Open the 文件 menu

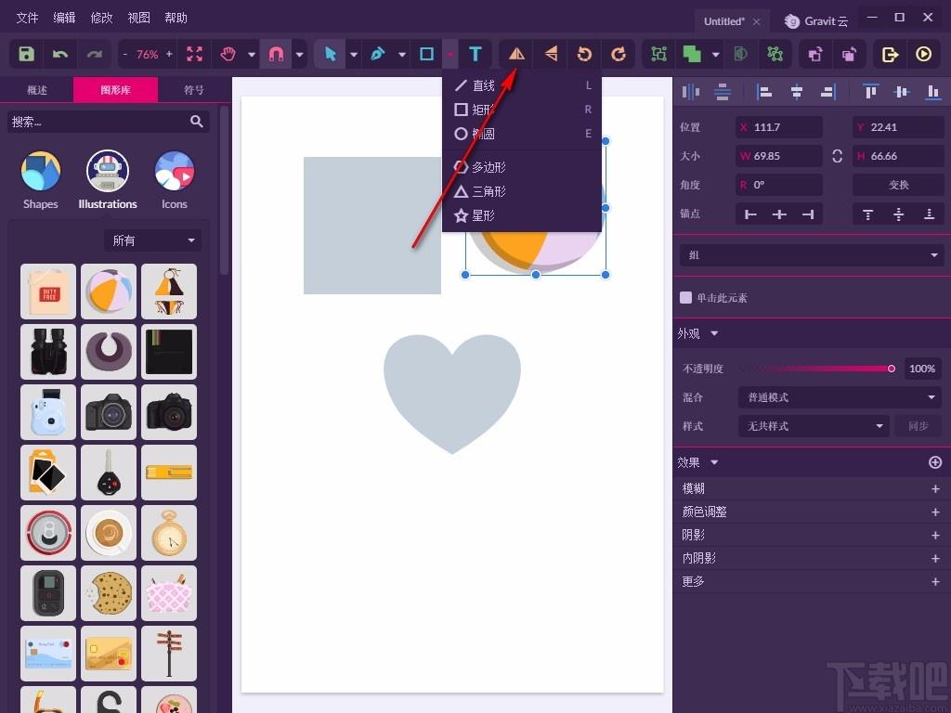click(x=27, y=18)
